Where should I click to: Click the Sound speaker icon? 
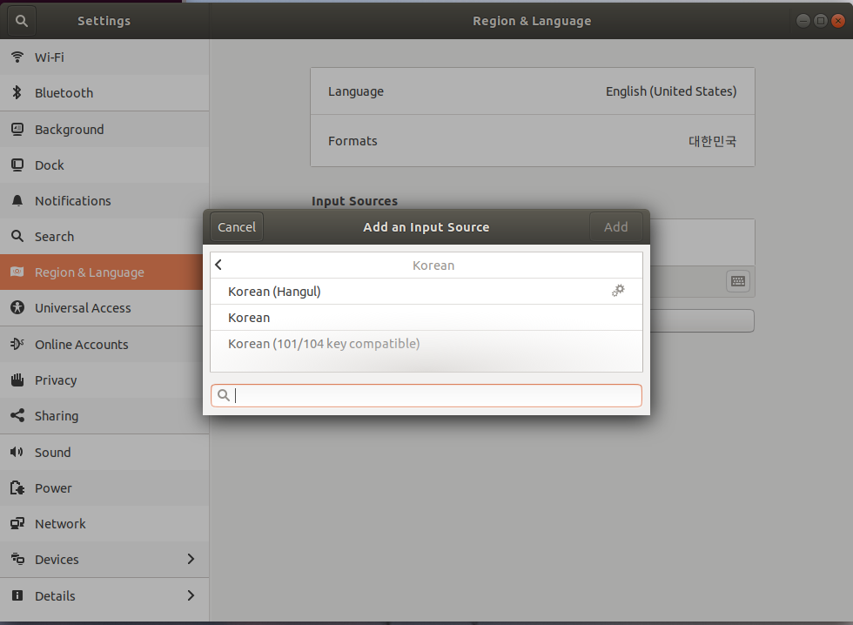coord(17,452)
